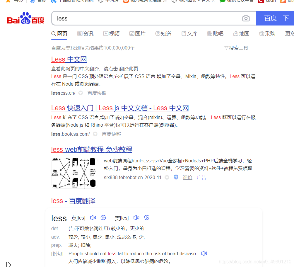Open the 知道 tab
This screenshot has width=294, height=267.
[x=163, y=34]
